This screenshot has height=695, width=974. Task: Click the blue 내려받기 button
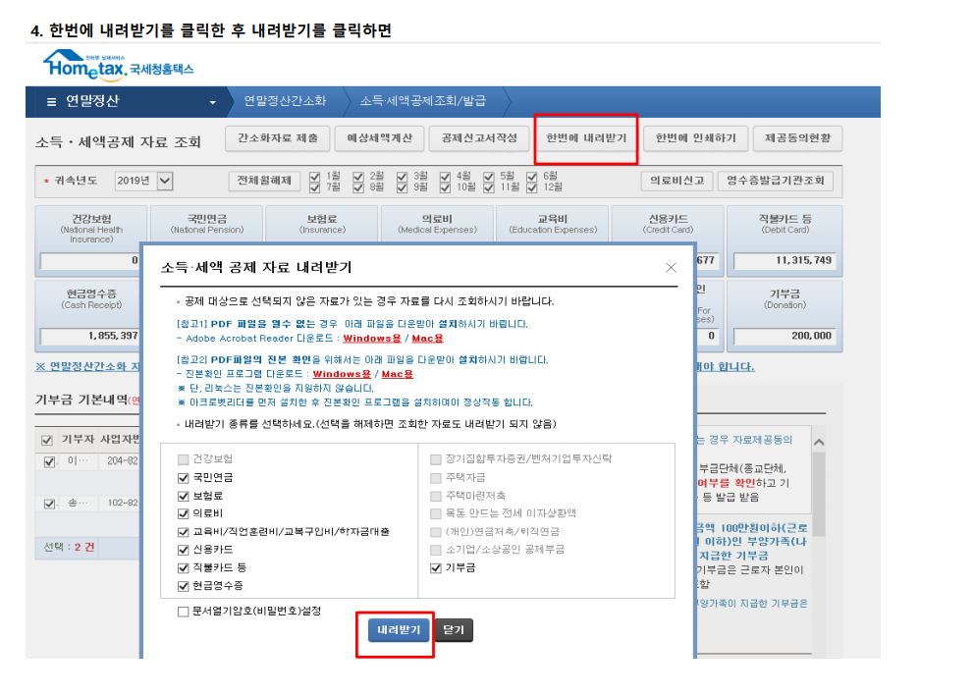click(x=399, y=630)
